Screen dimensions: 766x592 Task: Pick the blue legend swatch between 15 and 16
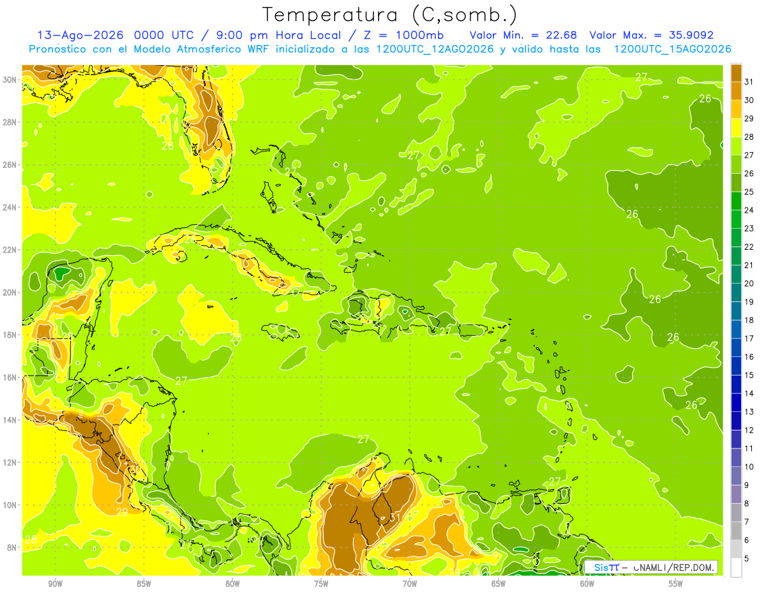coord(736,366)
